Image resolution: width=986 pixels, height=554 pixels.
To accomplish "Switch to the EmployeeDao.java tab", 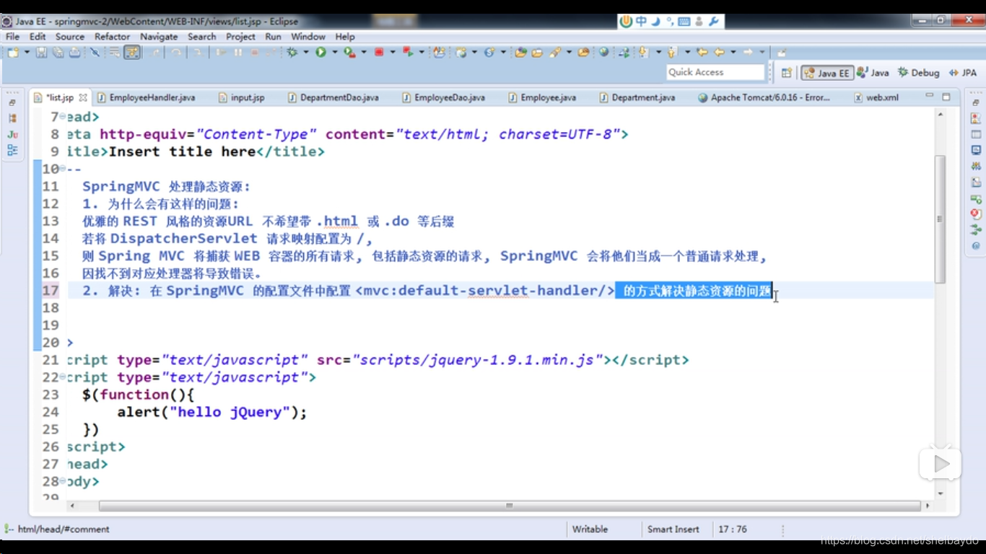I will click(443, 97).
